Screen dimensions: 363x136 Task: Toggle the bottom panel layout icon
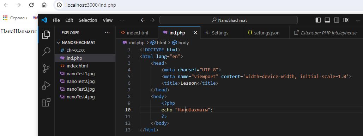(x=327, y=20)
